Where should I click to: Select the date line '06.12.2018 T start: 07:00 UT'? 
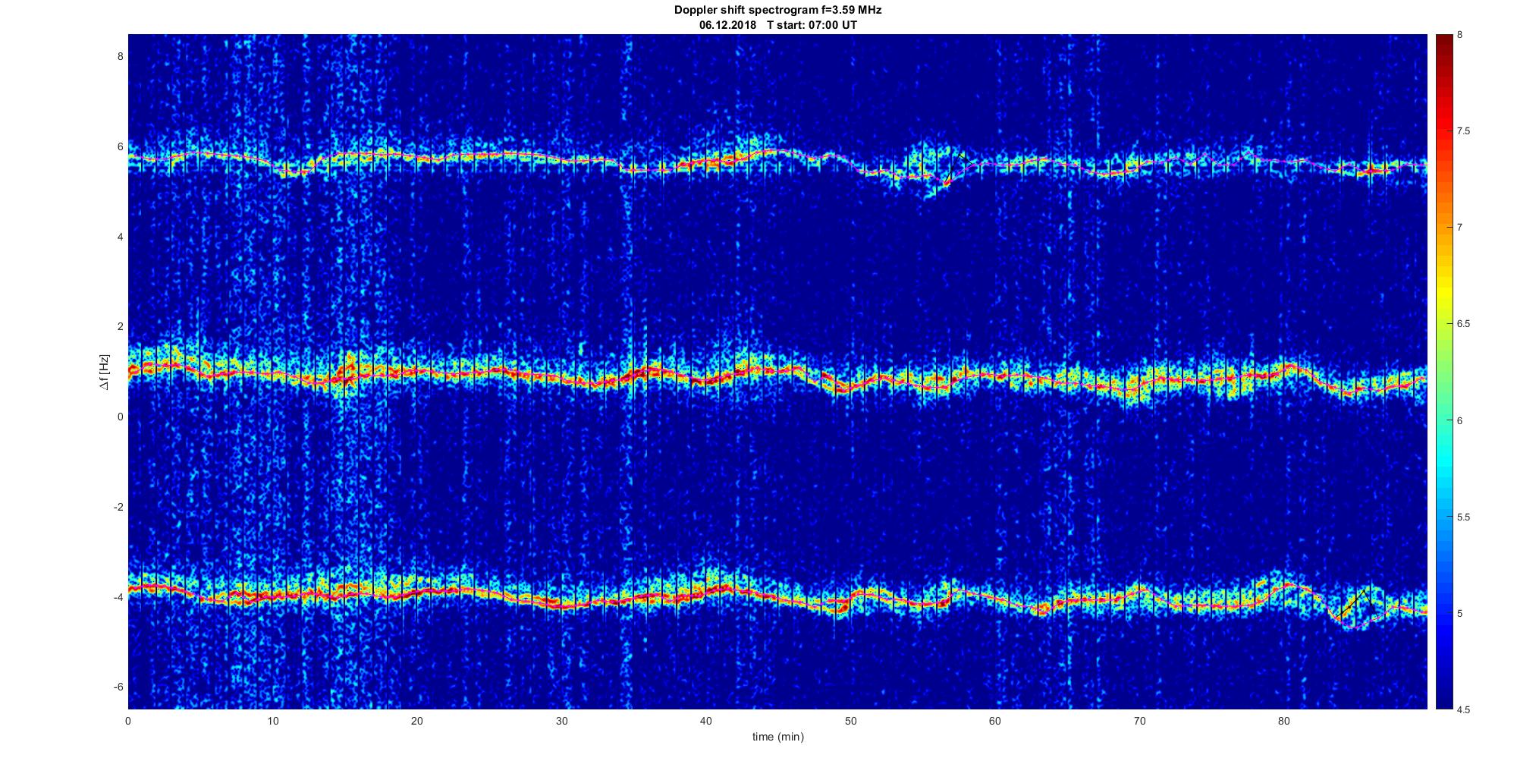pos(777,24)
